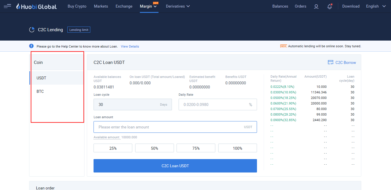Image resolution: width=391 pixels, height=190 pixels.
Task: Focus the Loan cycle days field
Action: 133,104
